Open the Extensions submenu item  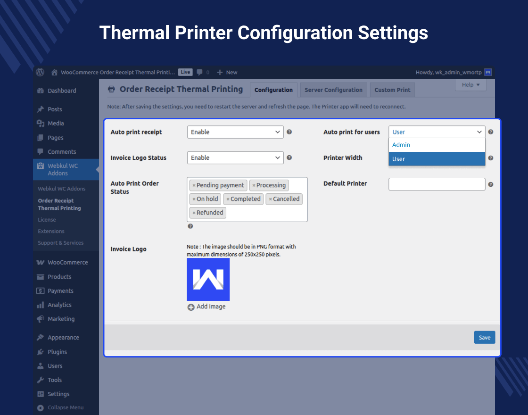pos(51,231)
